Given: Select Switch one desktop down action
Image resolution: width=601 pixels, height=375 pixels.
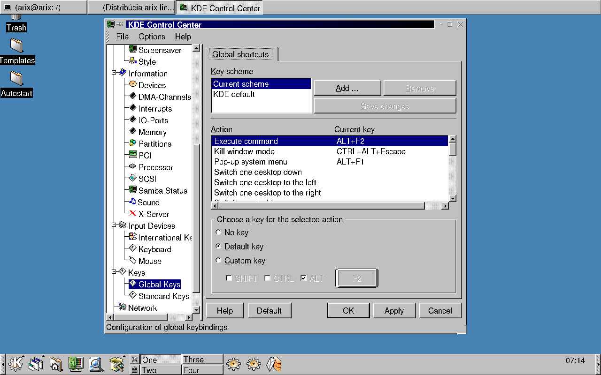Looking at the screenshot, I should tap(330, 172).
